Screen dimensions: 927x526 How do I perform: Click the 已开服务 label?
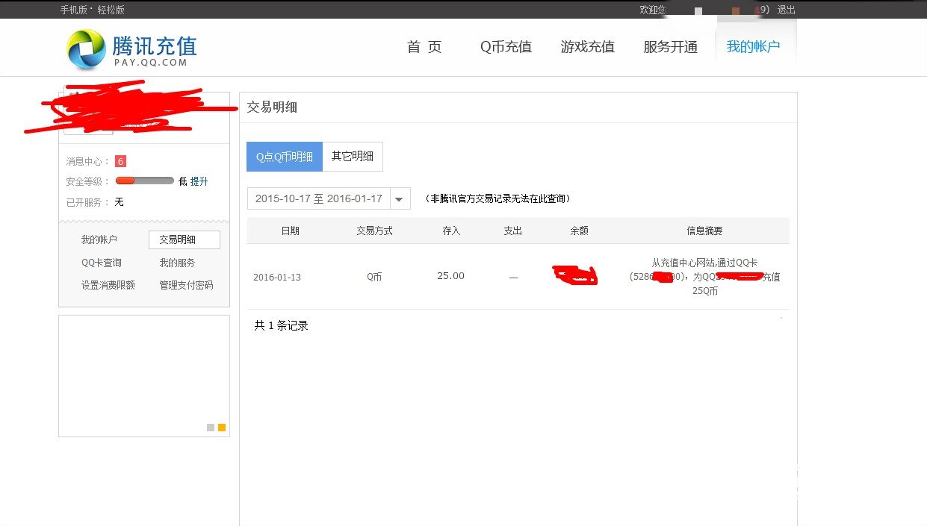[87, 202]
